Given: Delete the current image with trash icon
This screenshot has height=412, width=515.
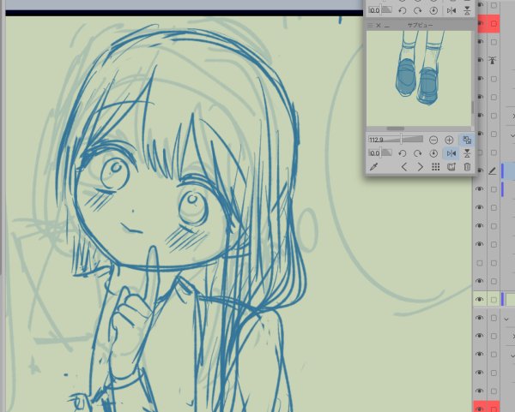Looking at the screenshot, I should coord(467,167).
